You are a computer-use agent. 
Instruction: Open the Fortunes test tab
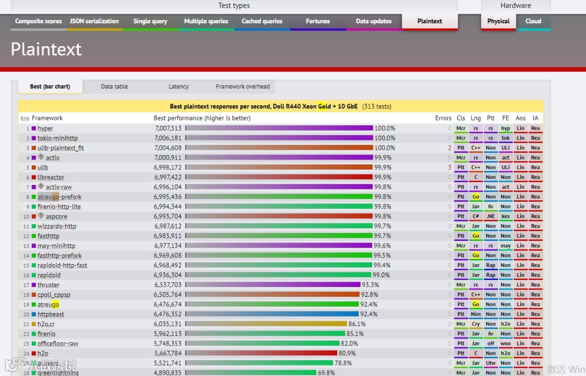318,21
